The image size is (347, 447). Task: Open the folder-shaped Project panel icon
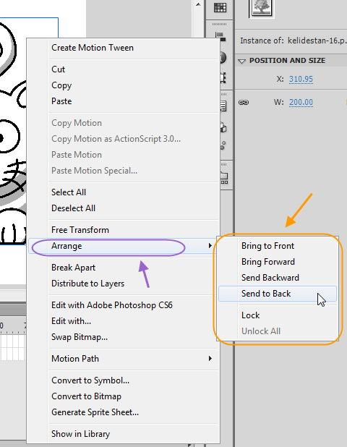224,178
